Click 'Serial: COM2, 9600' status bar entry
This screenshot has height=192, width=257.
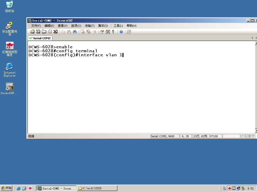[x=165, y=136]
